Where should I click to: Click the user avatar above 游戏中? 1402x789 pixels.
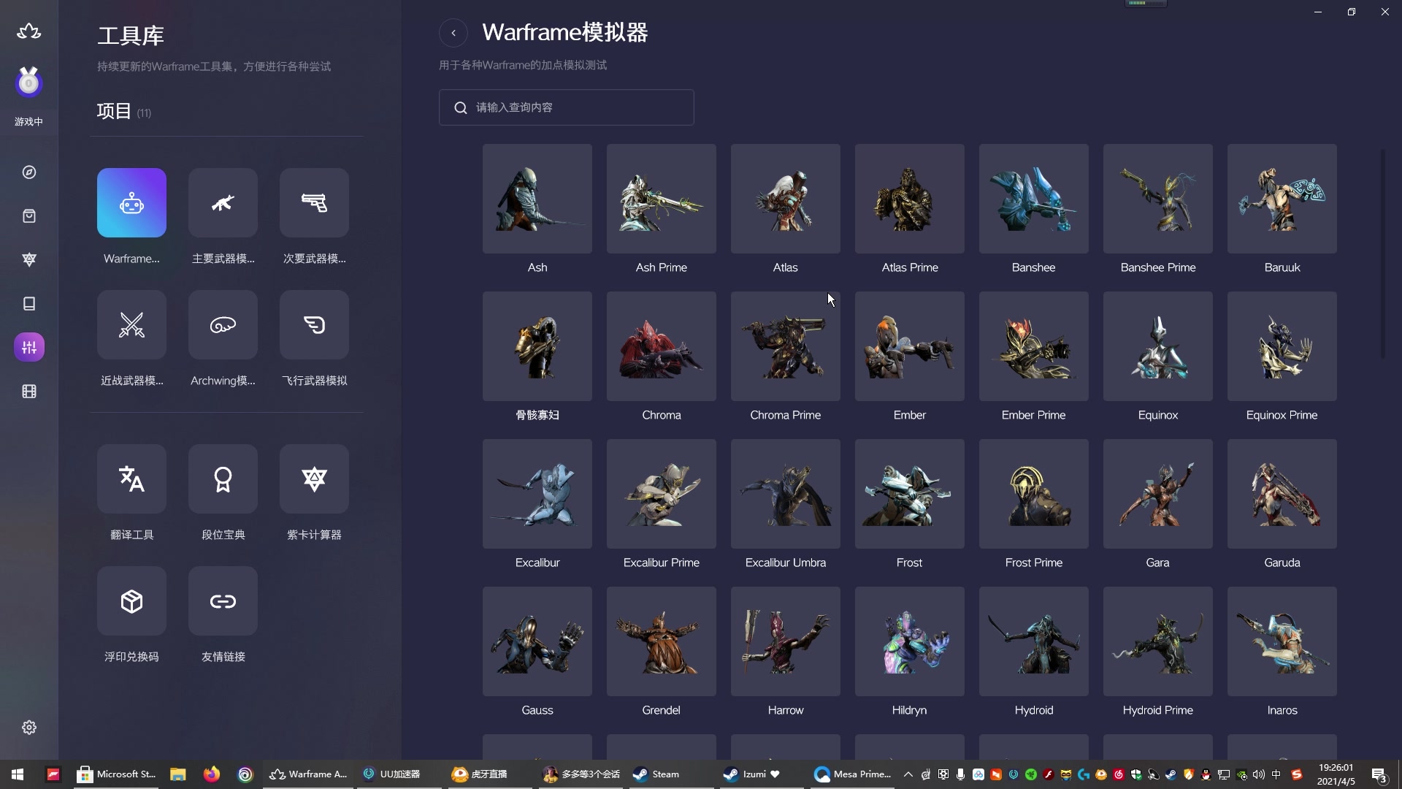pyautogui.click(x=29, y=83)
